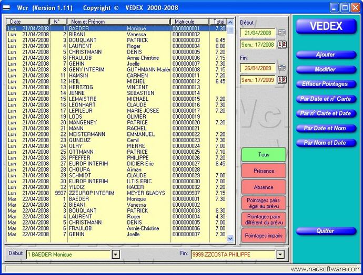Select the row GUNDUZ Cemil

[x=116, y=140]
